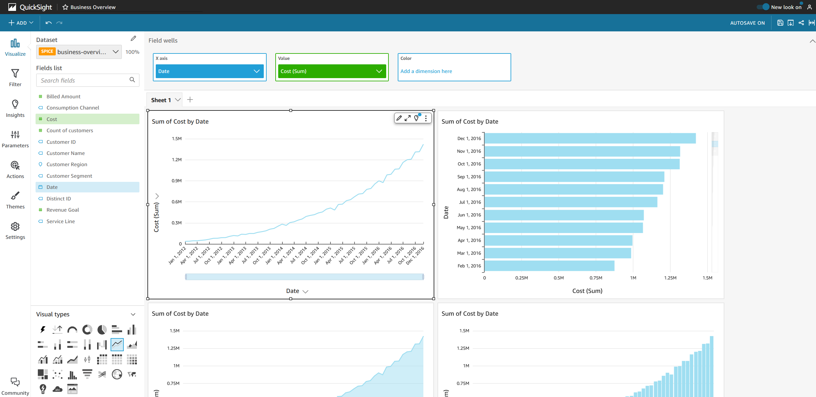Click the Add a dimension here link

pos(426,71)
